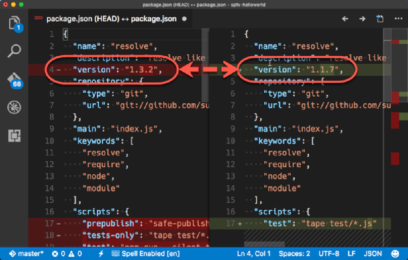Click the Open File icon in editor toolbar
Viewport: 408px width, 260px height.
click(380, 19)
